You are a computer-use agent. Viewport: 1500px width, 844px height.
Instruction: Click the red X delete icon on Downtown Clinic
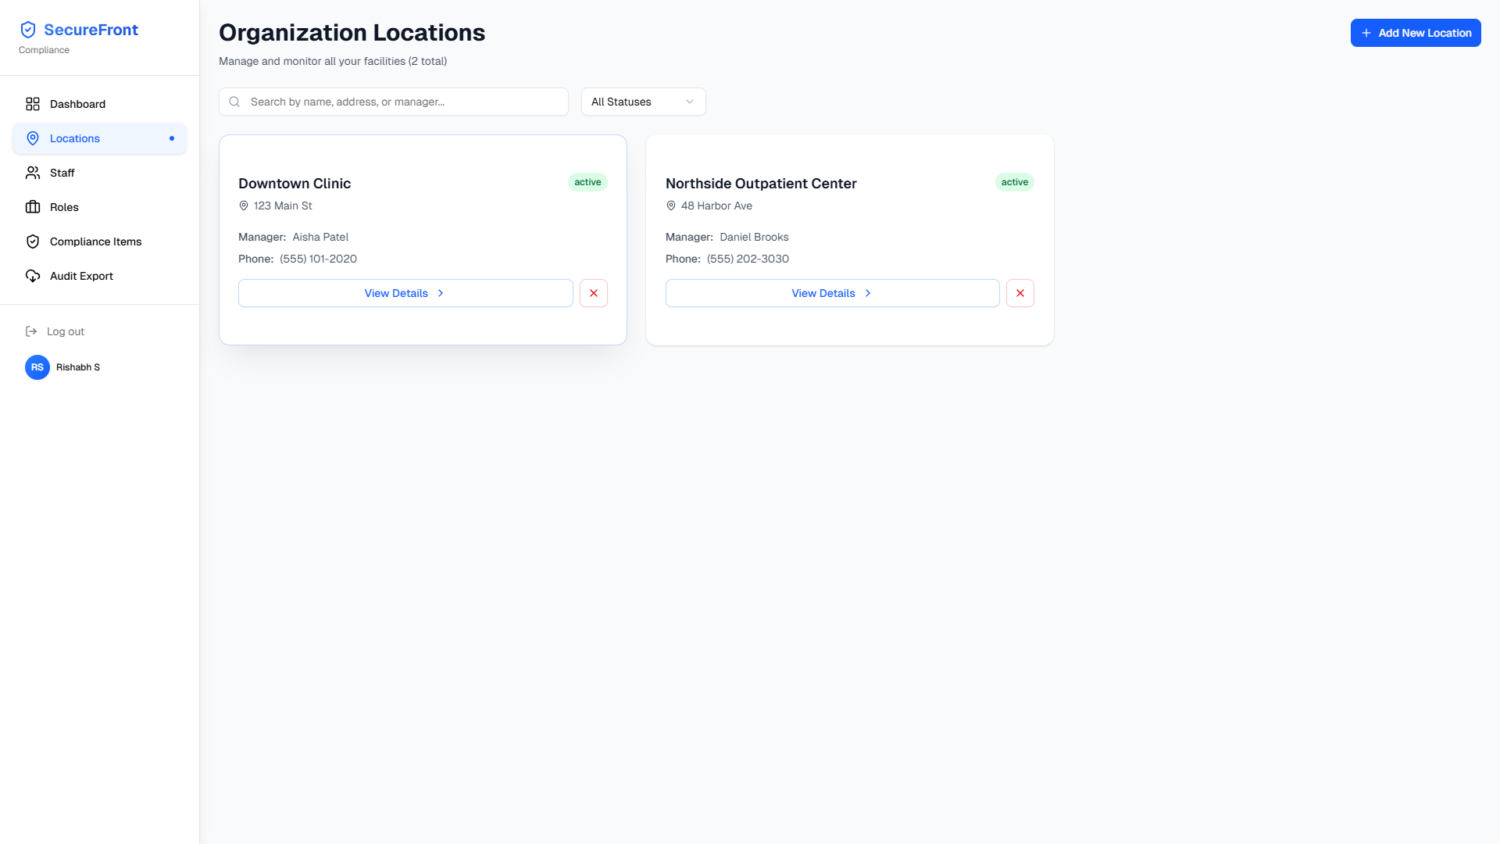(x=594, y=293)
